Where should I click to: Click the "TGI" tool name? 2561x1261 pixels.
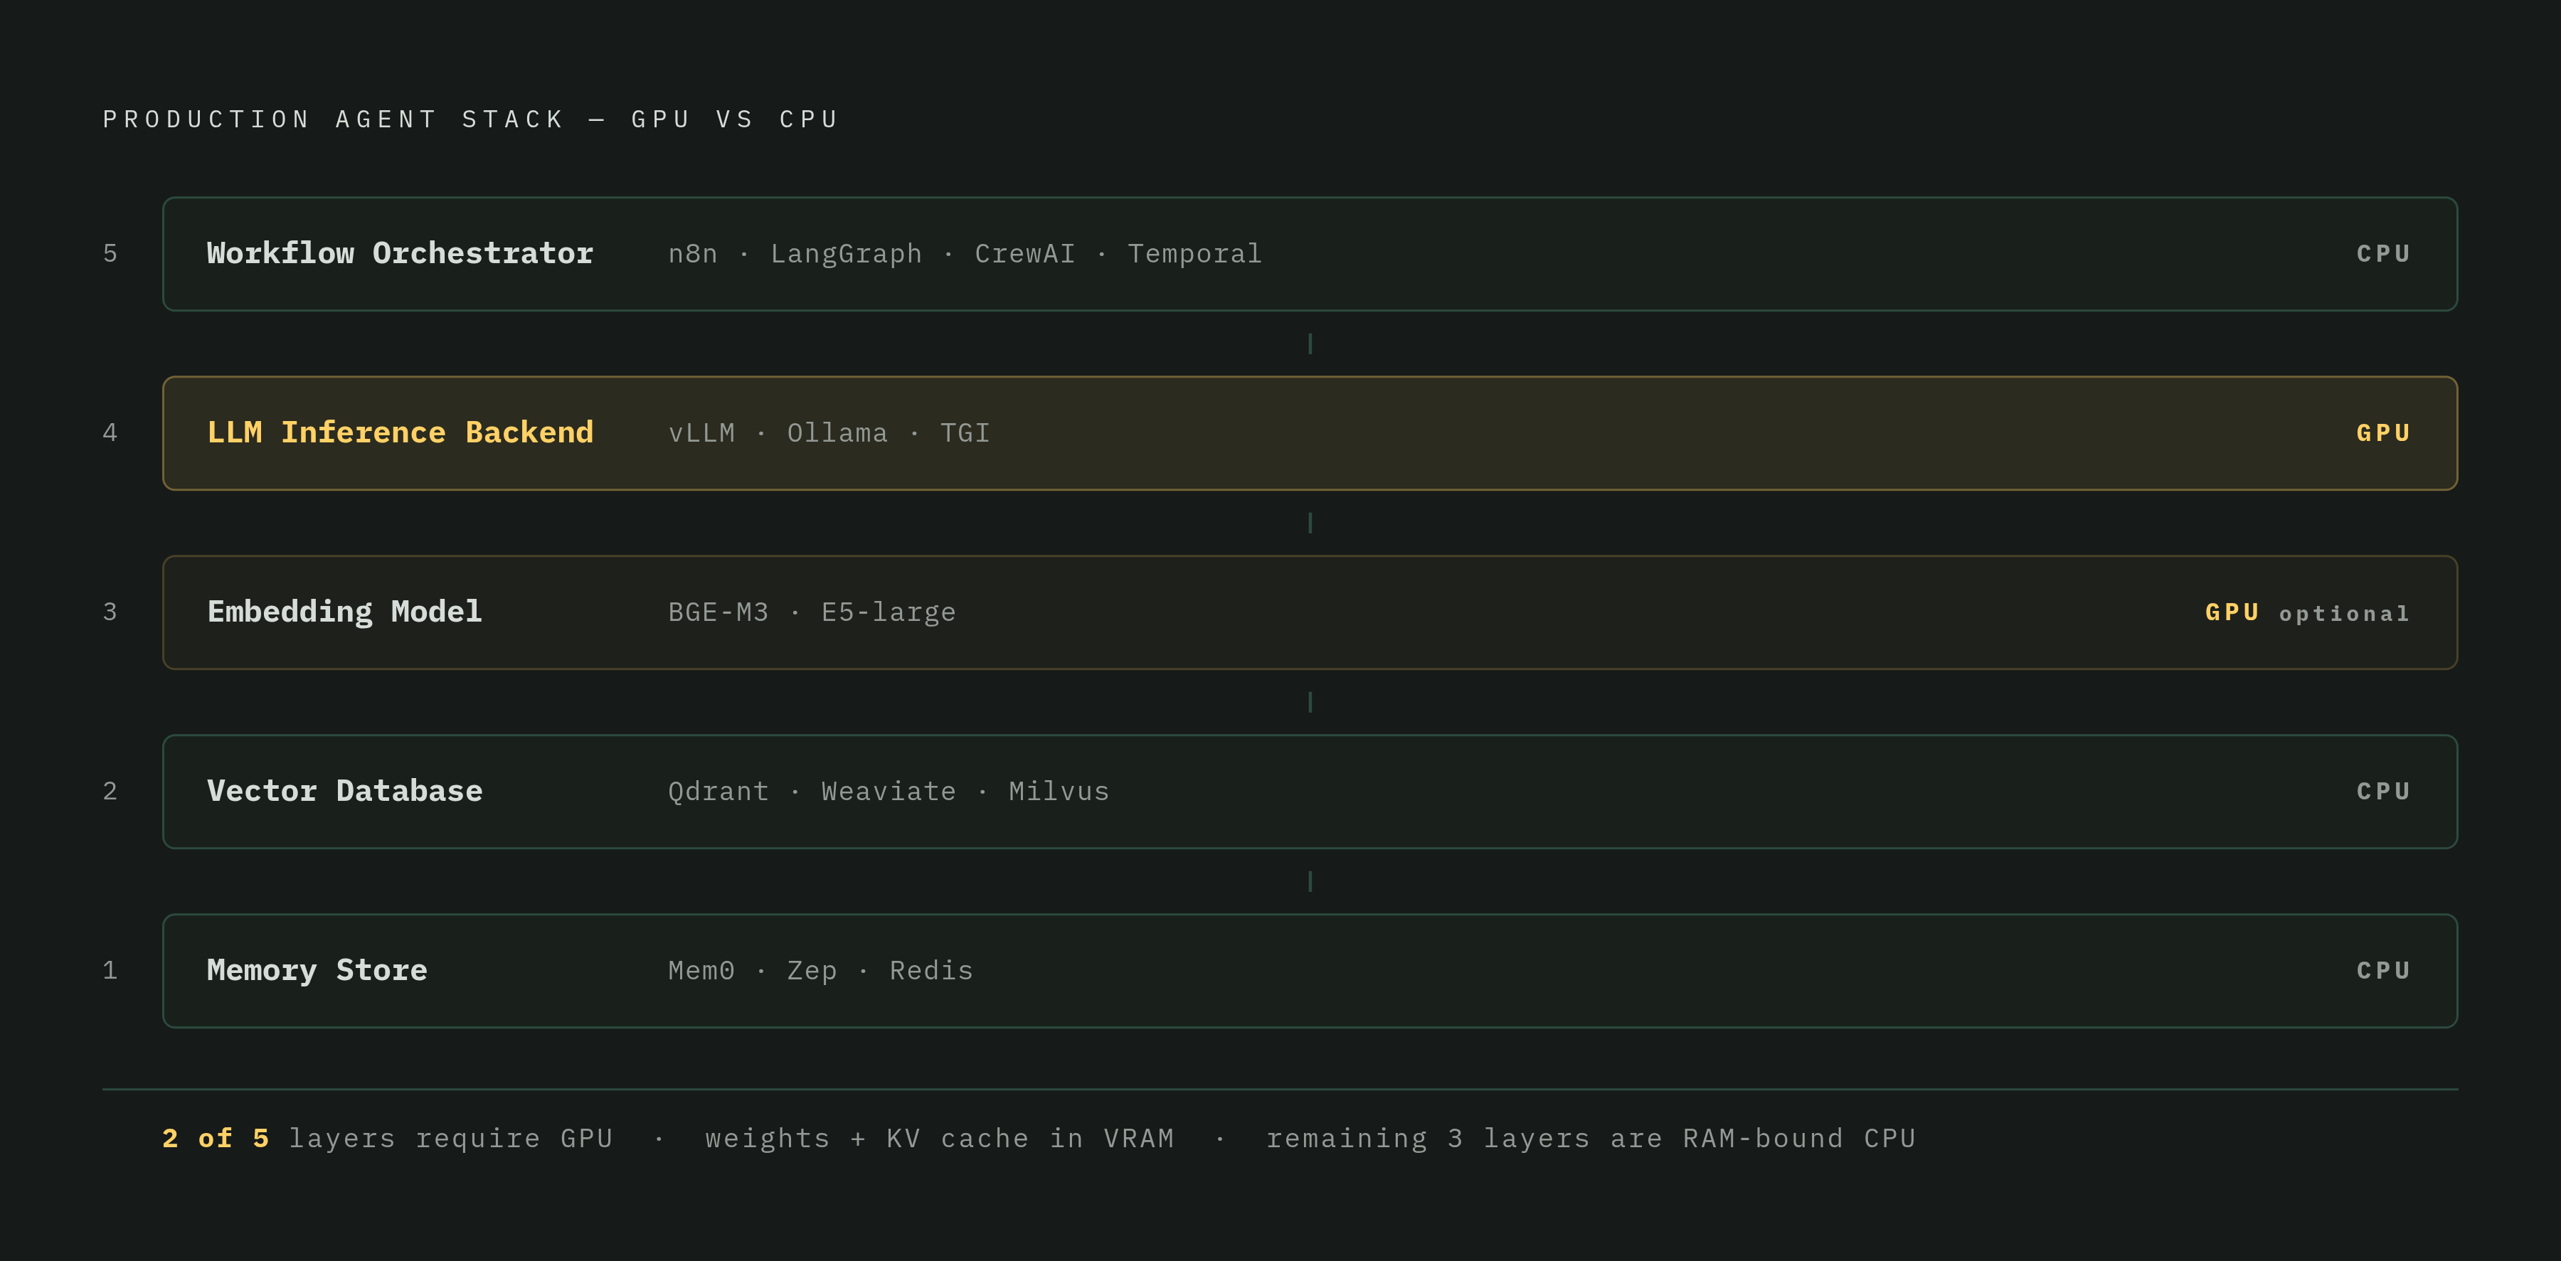[x=965, y=433]
